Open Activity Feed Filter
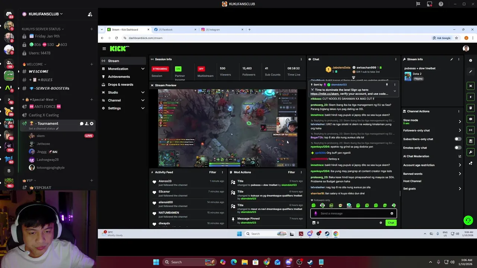 [213, 172]
